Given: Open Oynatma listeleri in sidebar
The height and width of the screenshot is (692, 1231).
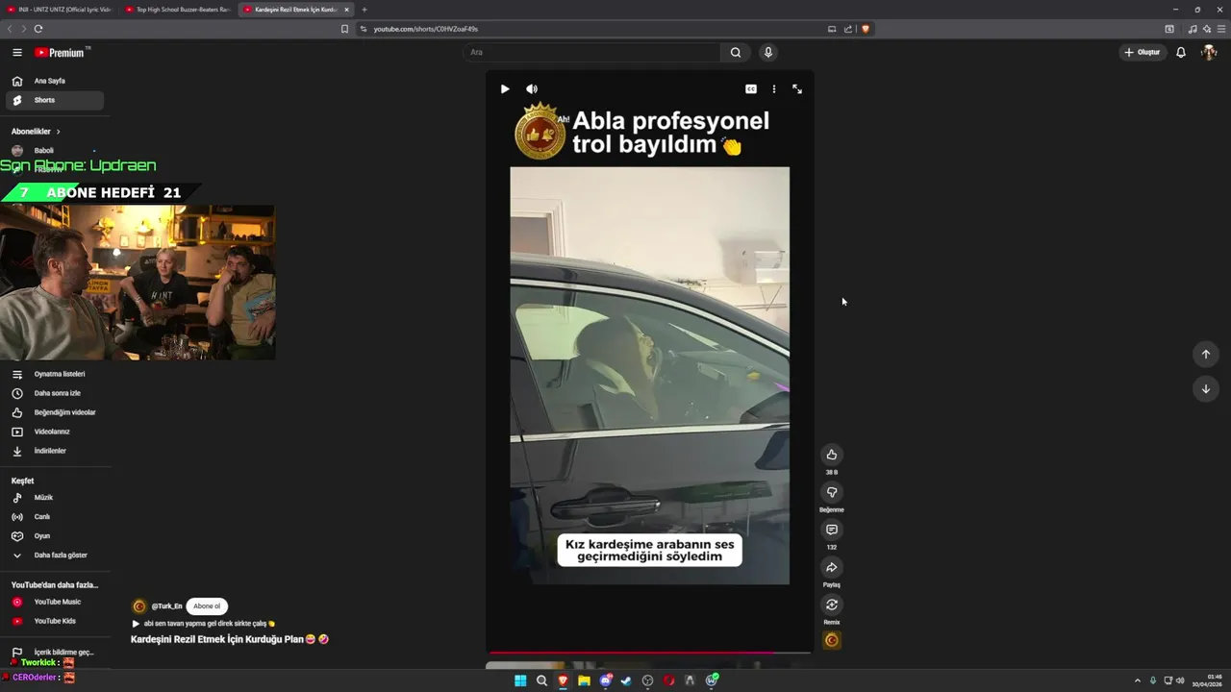Looking at the screenshot, I should 55,374.
